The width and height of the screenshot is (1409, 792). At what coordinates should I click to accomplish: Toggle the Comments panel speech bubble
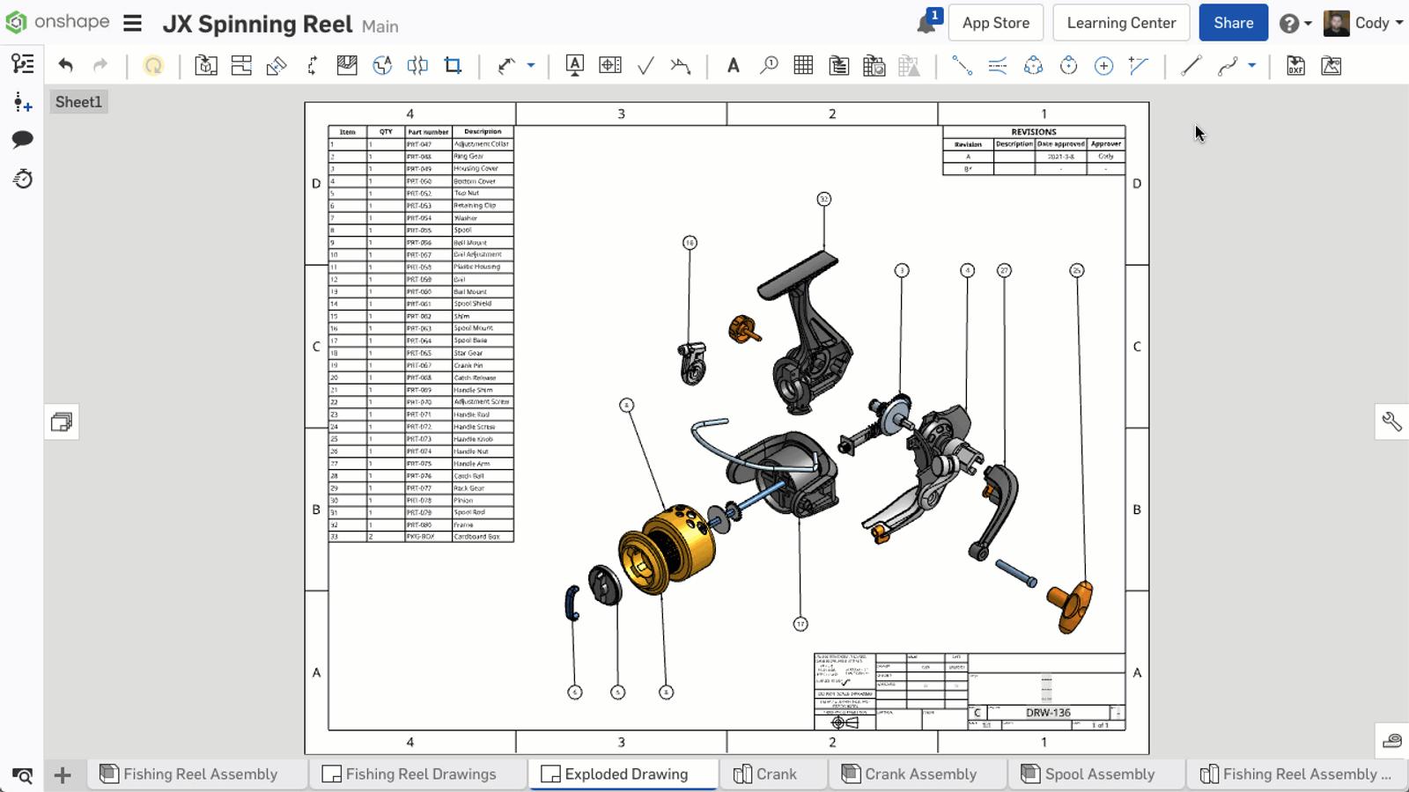pyautogui.click(x=23, y=140)
